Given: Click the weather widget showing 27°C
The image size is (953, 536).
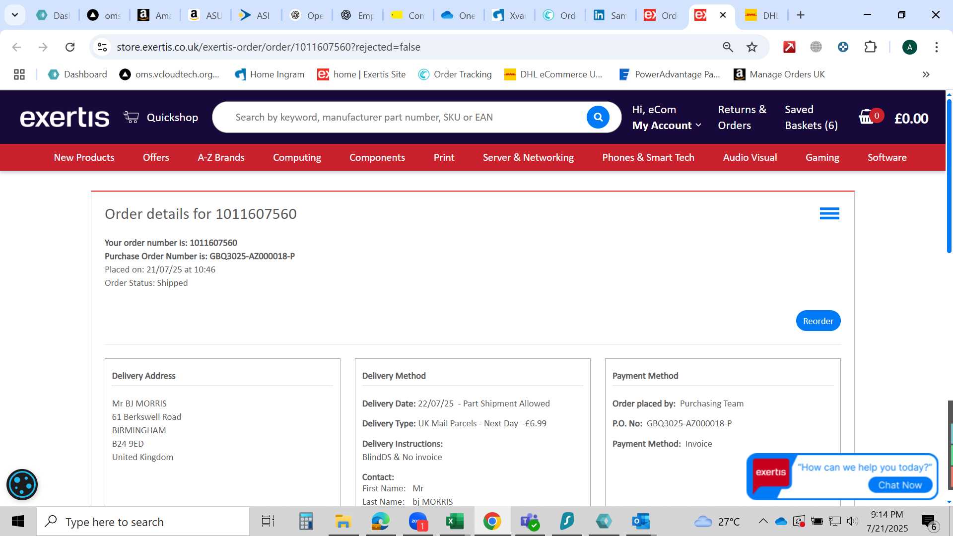Looking at the screenshot, I should click(716, 522).
